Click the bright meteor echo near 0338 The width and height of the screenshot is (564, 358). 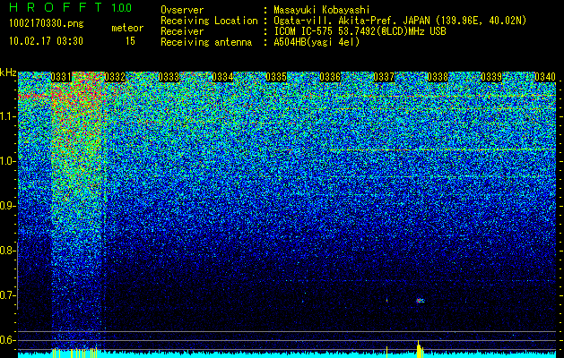click(x=421, y=301)
